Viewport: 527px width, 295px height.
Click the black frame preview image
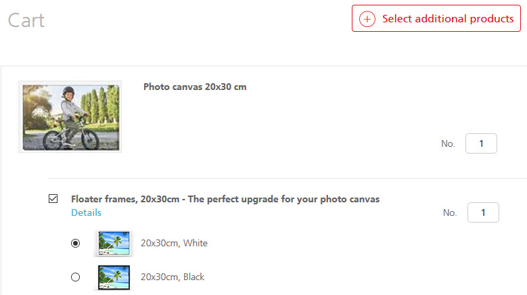pyautogui.click(x=114, y=277)
